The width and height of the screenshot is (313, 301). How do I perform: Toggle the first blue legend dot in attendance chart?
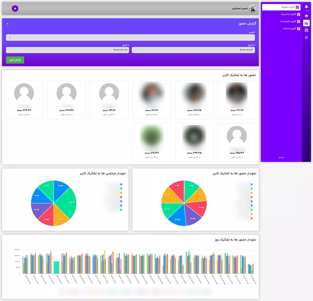(x=252, y=184)
